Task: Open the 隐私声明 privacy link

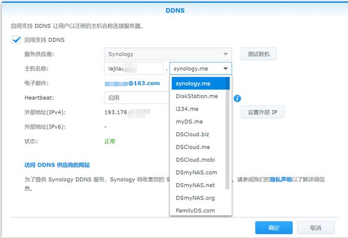Action: pyautogui.click(x=281, y=179)
